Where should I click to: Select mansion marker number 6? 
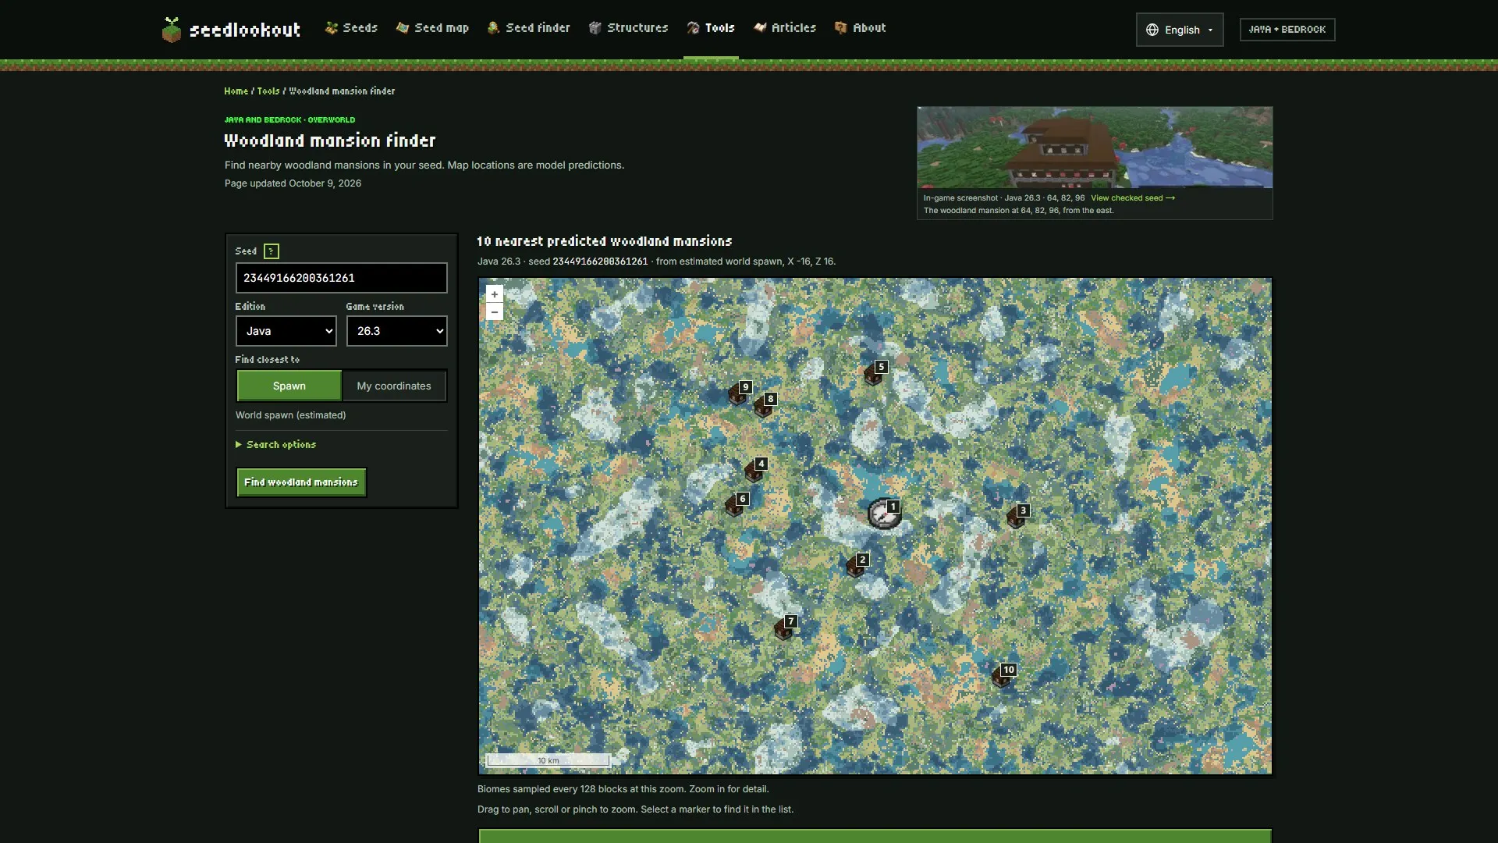pos(736,504)
